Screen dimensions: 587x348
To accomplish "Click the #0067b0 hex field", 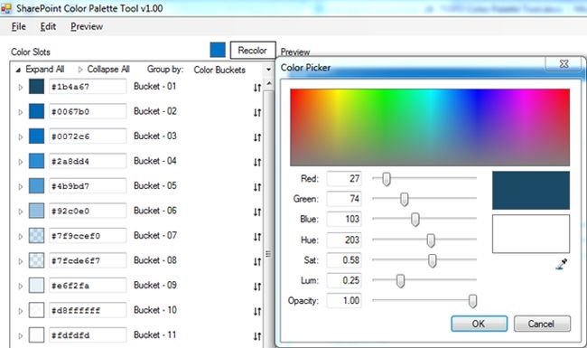I will click(88, 111).
